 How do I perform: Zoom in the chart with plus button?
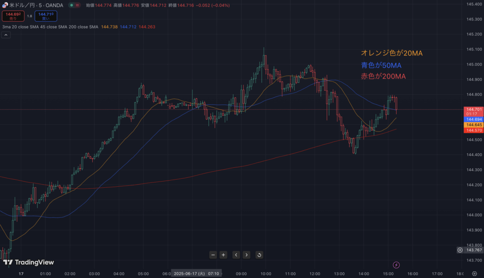224,255
